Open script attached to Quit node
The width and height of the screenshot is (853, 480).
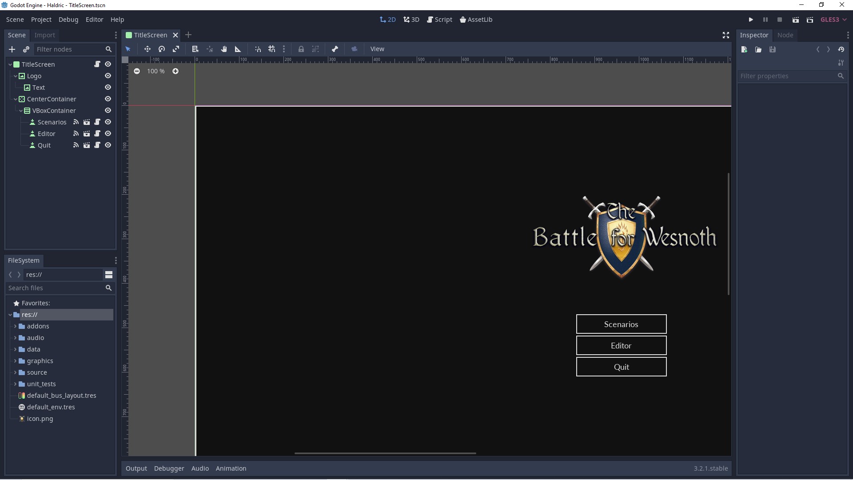click(x=97, y=145)
